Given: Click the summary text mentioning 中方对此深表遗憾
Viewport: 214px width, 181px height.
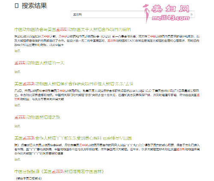Looking at the screenshot, I should coord(107,95).
